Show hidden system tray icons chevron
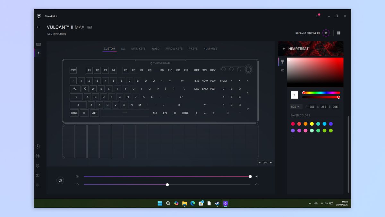This screenshot has height=217, width=385. (310, 203)
